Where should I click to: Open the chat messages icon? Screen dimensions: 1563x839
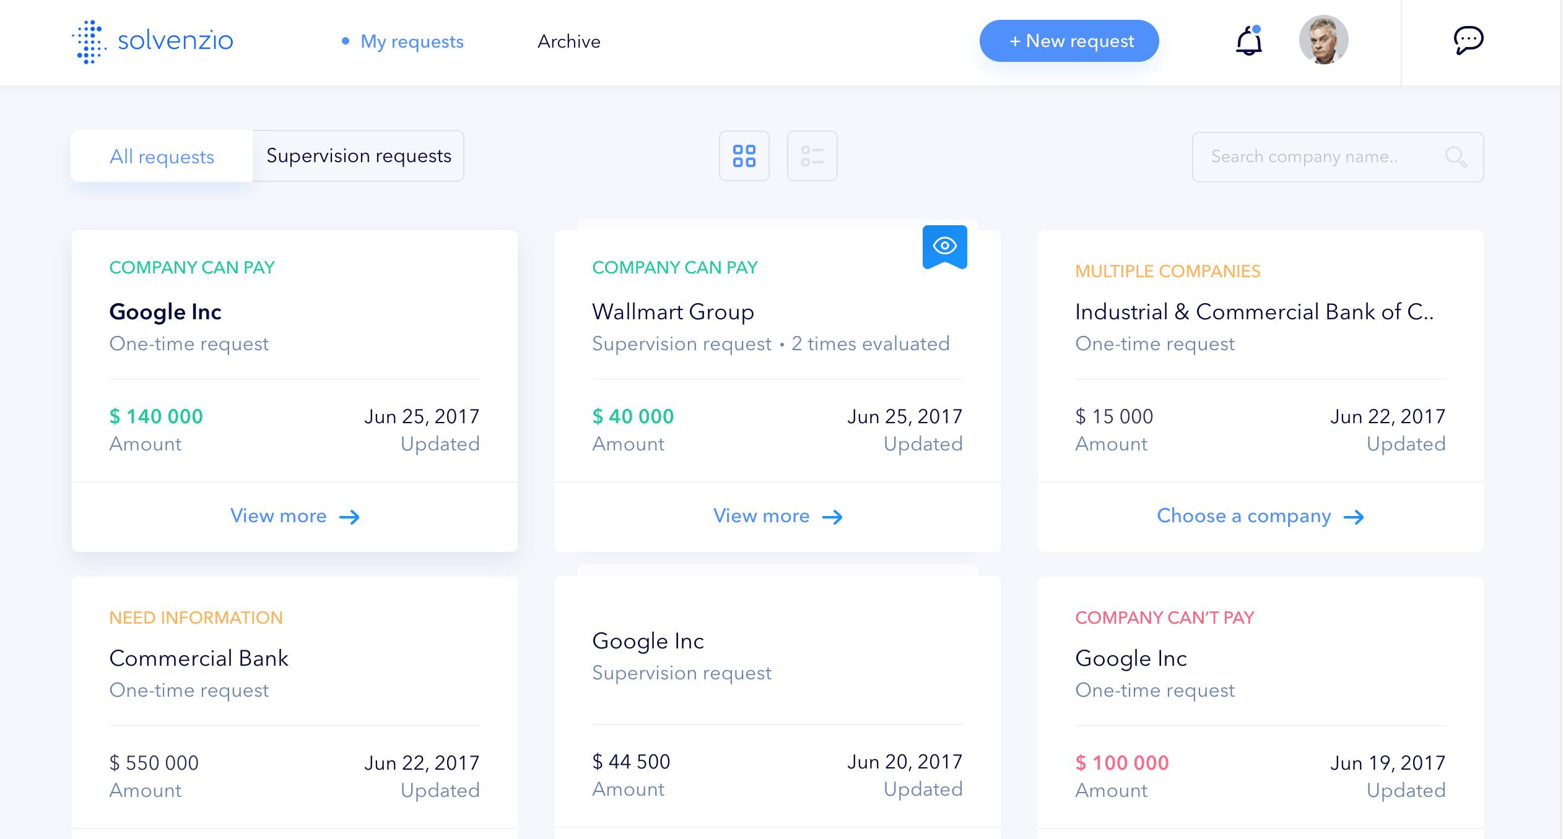[x=1468, y=41]
